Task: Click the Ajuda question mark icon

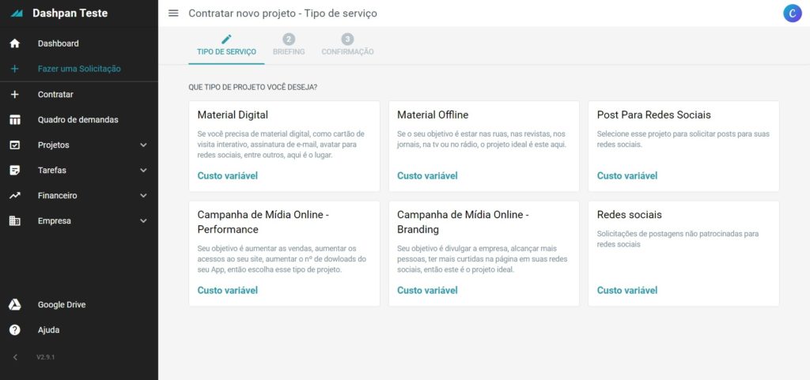Action: click(x=15, y=330)
